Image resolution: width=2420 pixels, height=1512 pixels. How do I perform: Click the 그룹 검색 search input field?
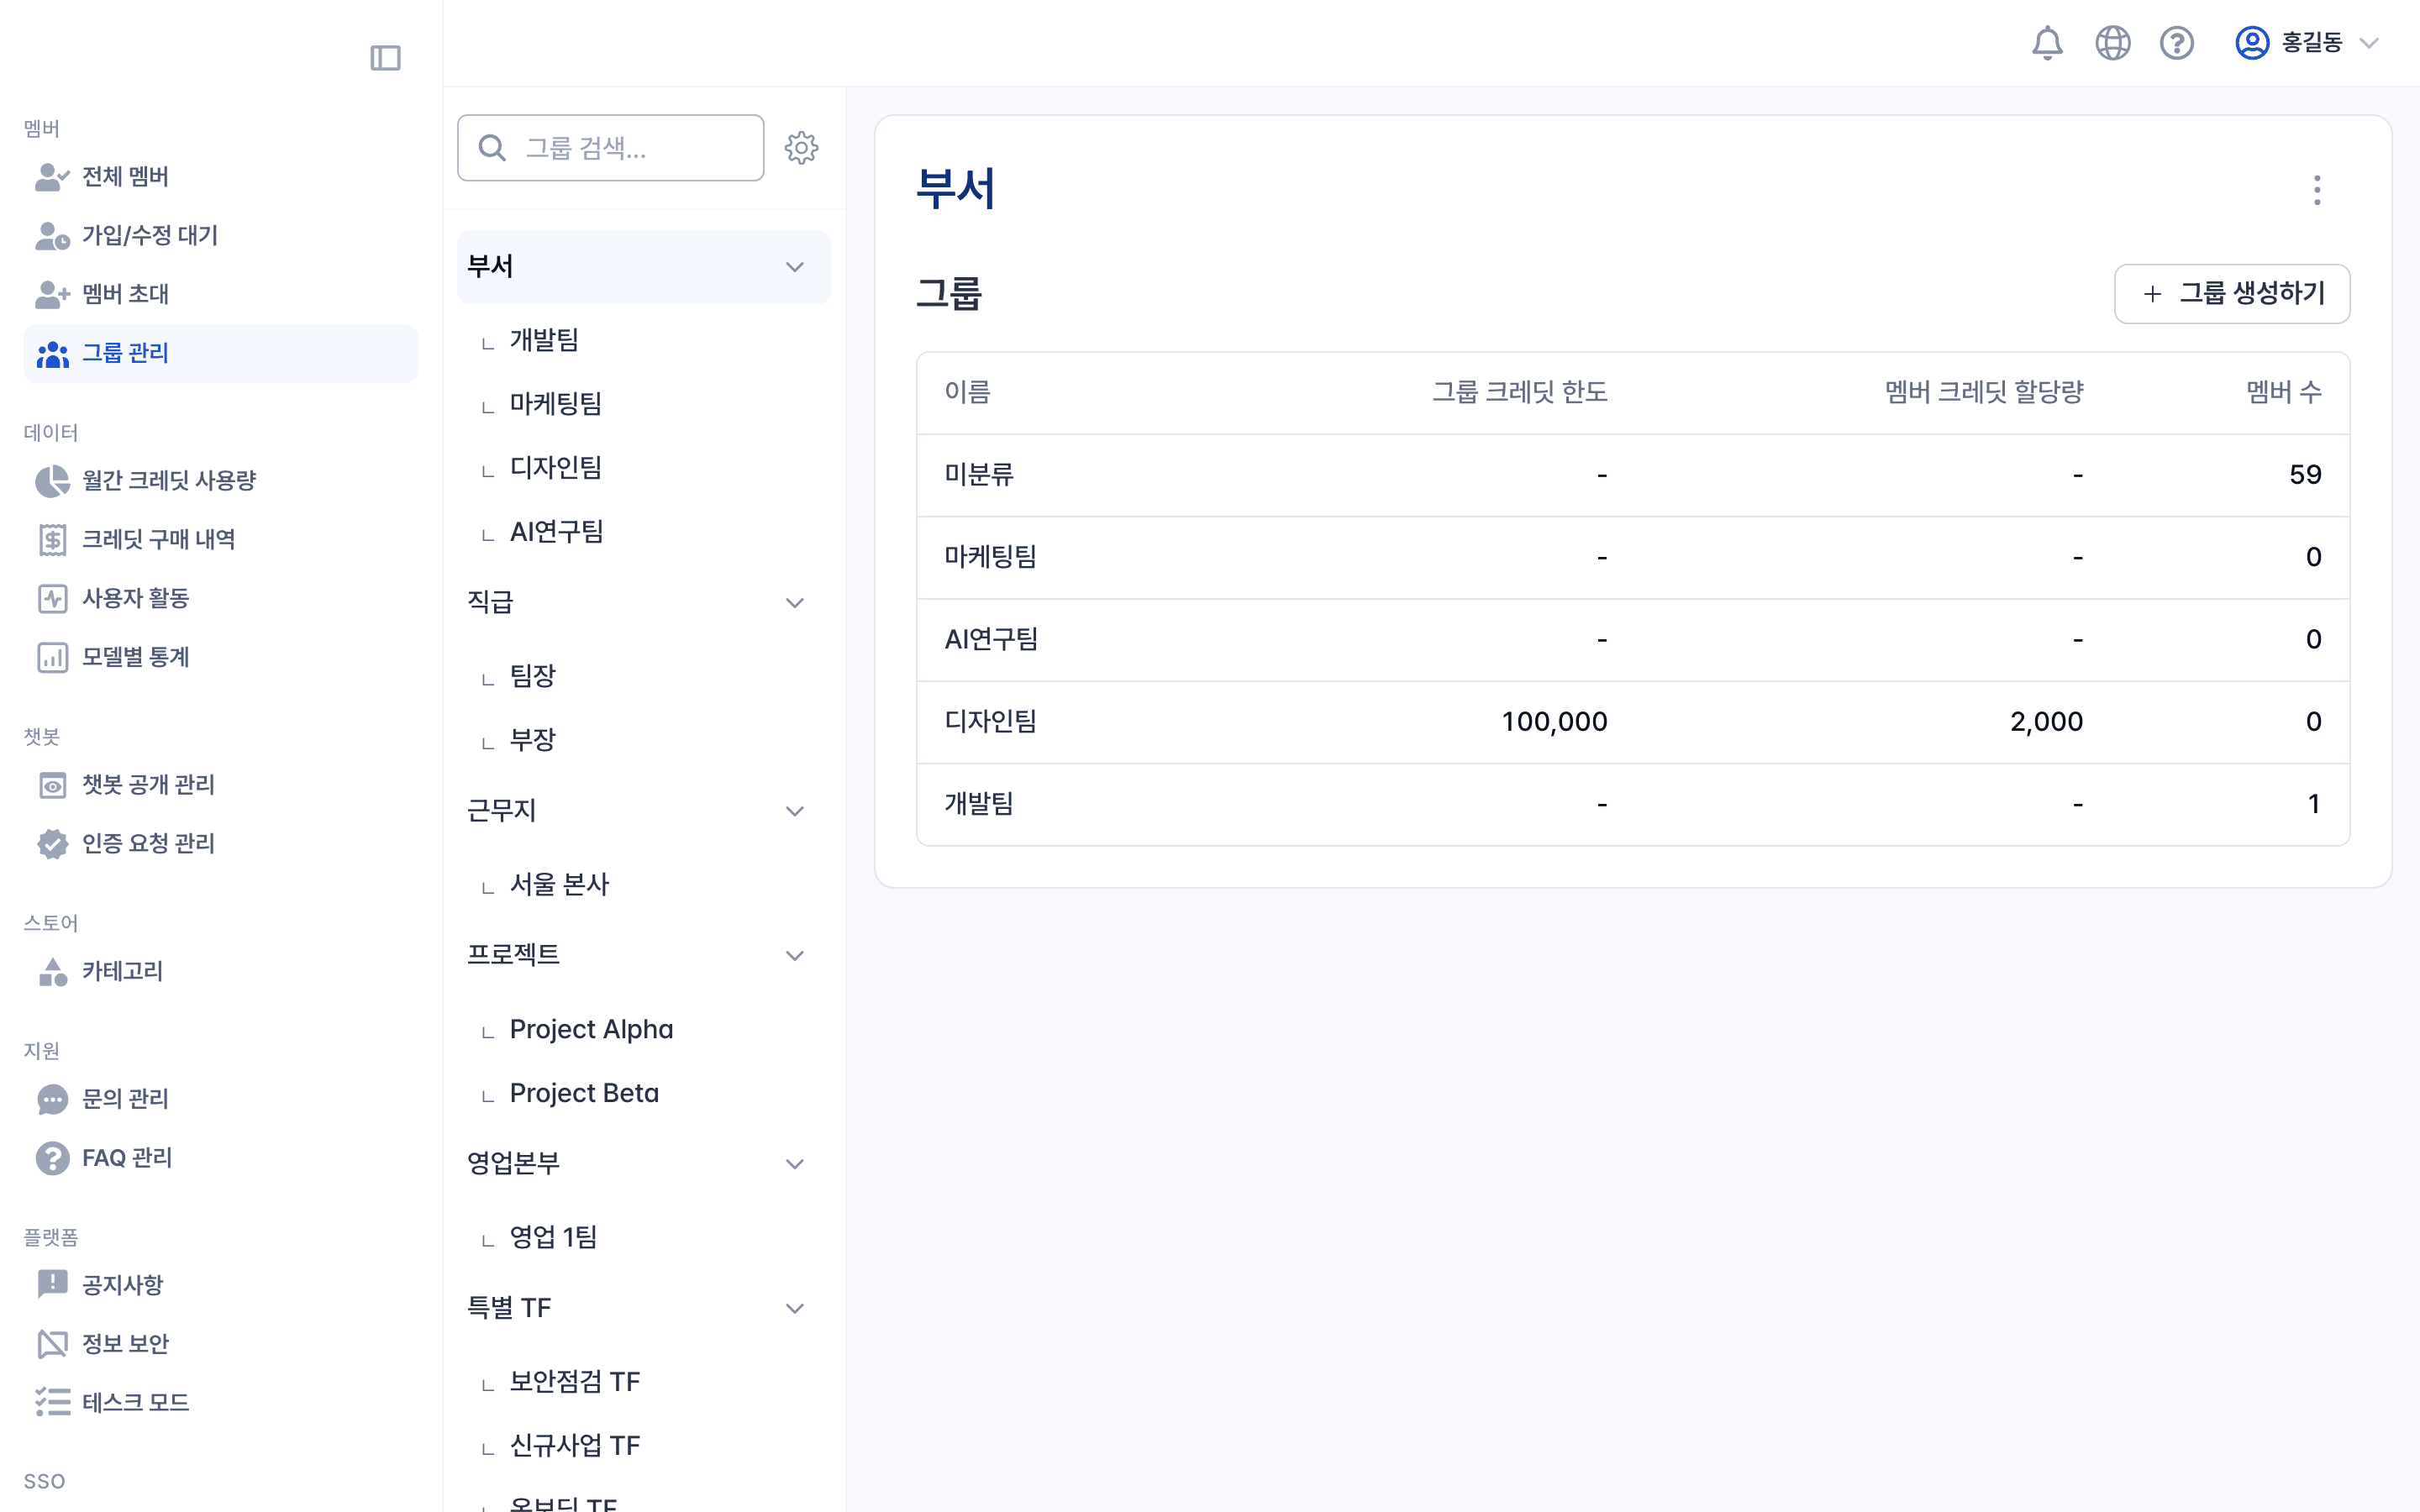coord(620,147)
